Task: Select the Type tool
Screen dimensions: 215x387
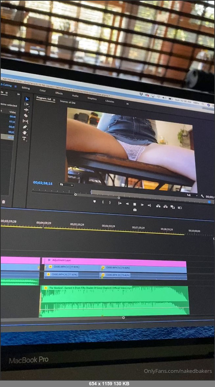Action: click(24, 139)
